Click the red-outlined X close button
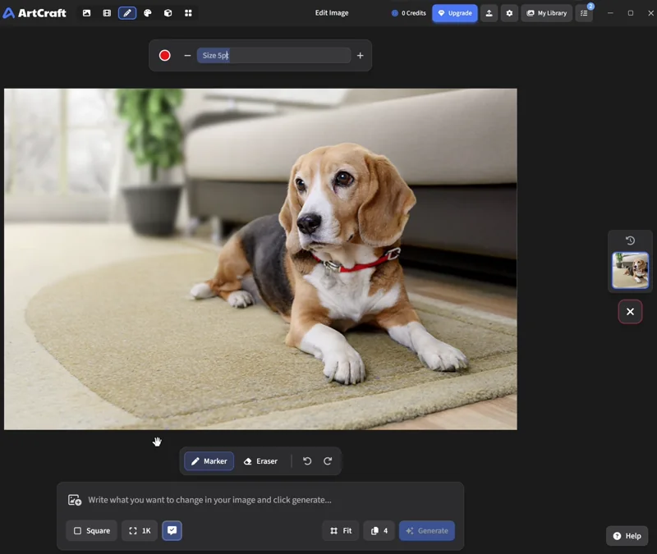This screenshot has width=657, height=554. coord(630,312)
